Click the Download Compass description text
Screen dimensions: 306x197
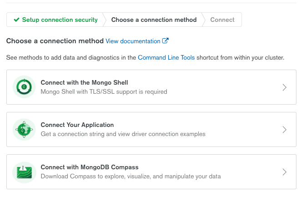coord(131,177)
